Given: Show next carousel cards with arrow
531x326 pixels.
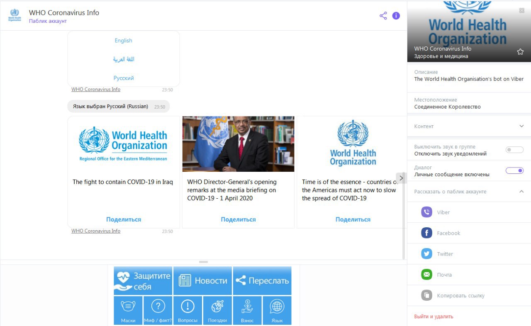Looking at the screenshot, I should [x=401, y=178].
